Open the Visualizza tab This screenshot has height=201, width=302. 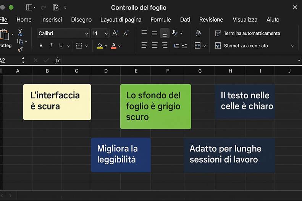pyautogui.click(x=245, y=19)
